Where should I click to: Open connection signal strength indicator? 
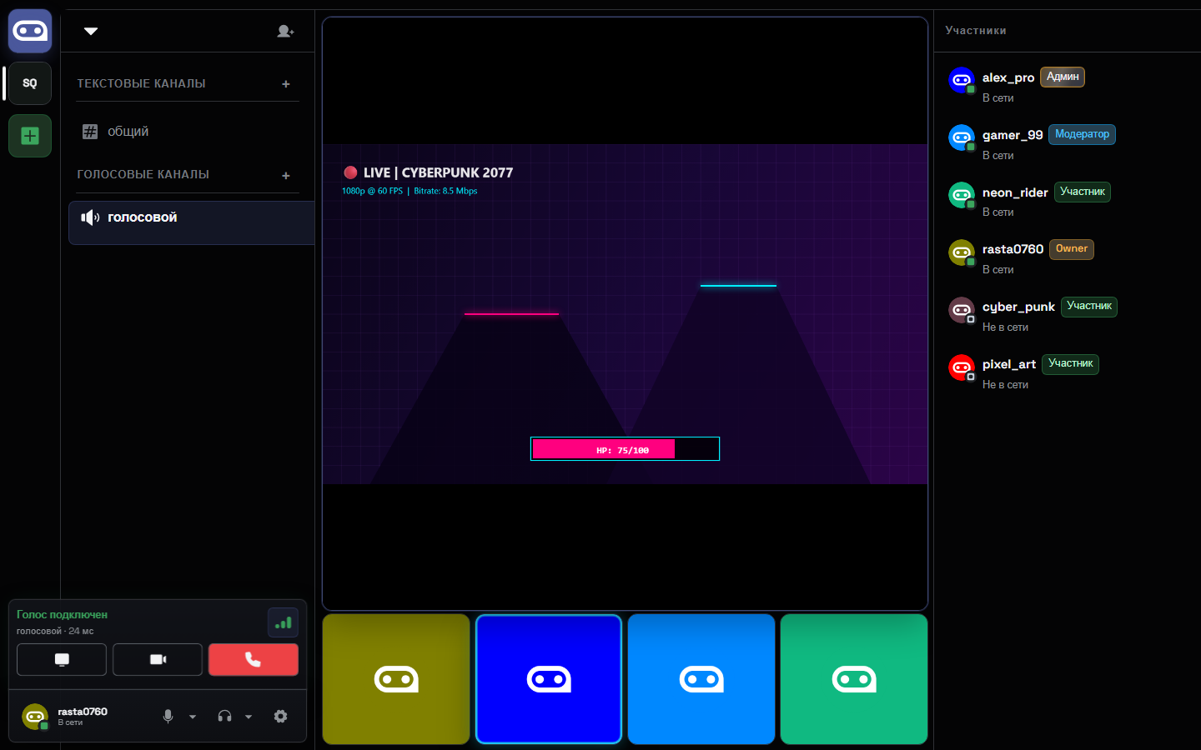click(283, 622)
